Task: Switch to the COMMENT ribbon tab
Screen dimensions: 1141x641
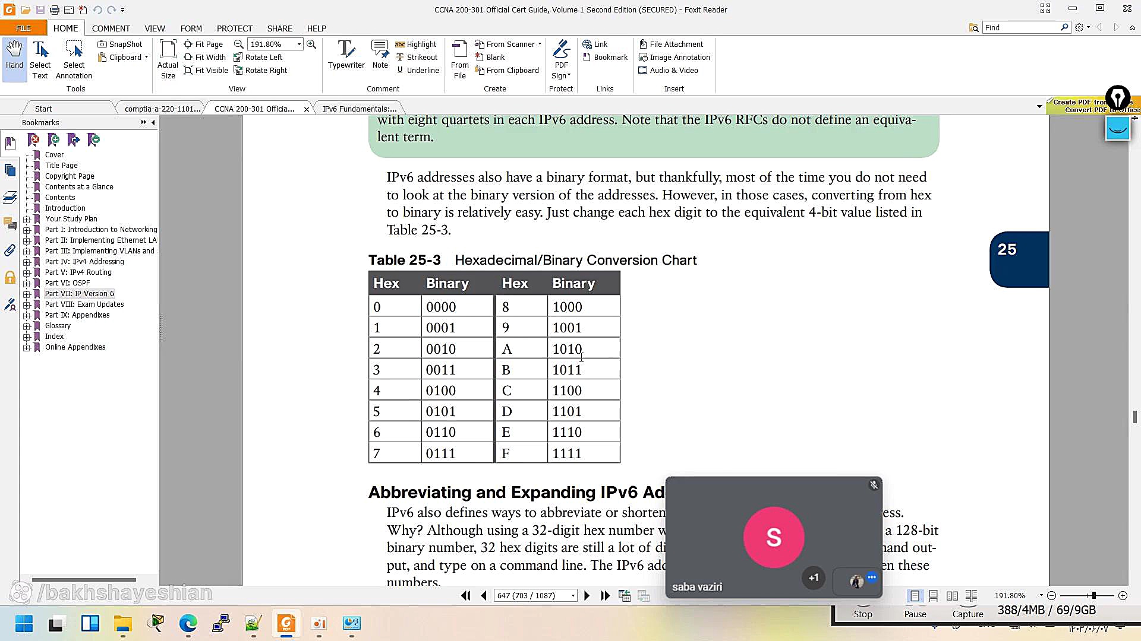Action: tap(111, 28)
